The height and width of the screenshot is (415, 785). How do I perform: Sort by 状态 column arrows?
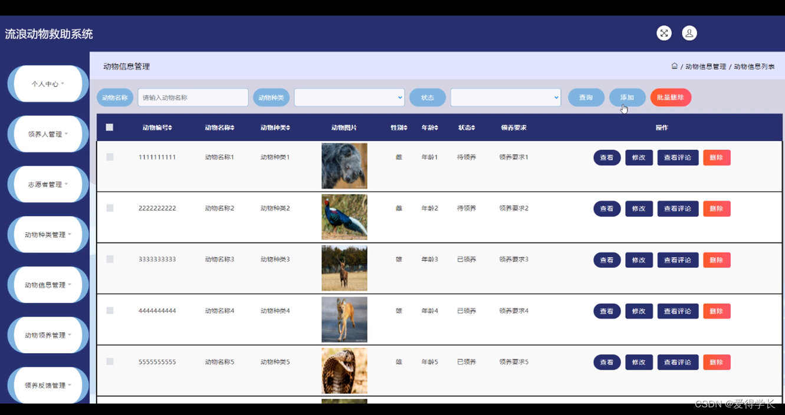pos(473,128)
